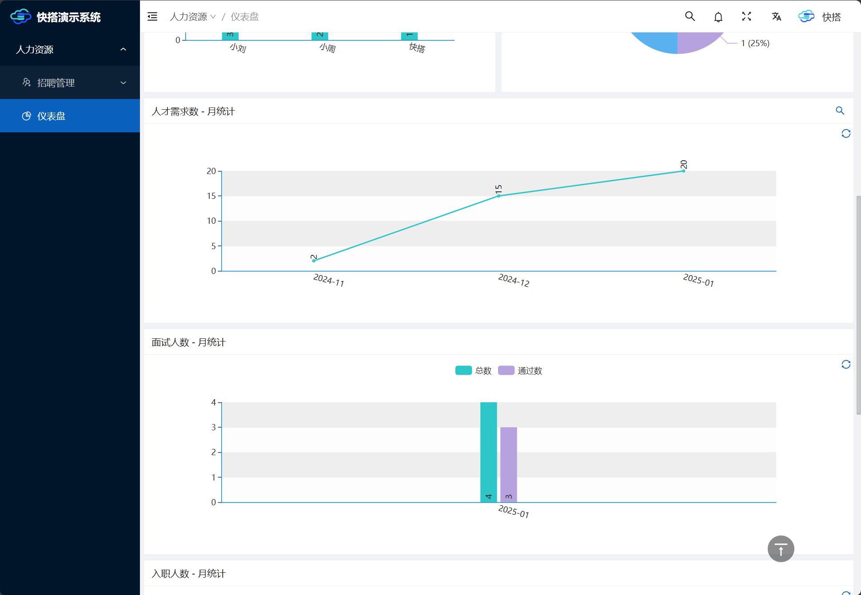The width and height of the screenshot is (861, 595).
Task: Click the 1 (25%) pie label
Action: coord(755,43)
